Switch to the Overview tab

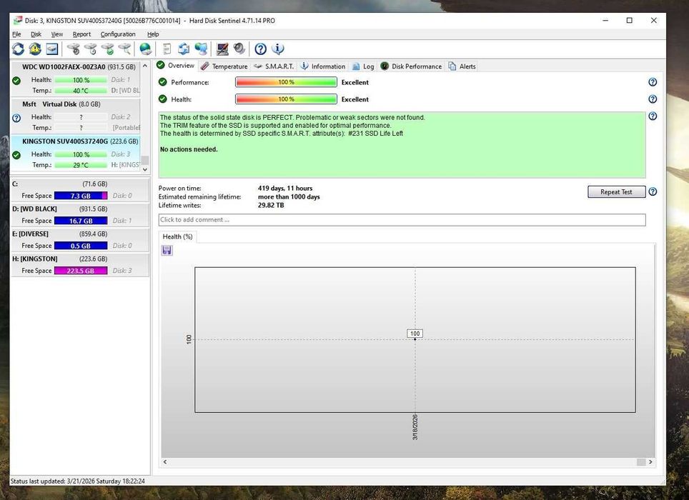click(x=176, y=66)
